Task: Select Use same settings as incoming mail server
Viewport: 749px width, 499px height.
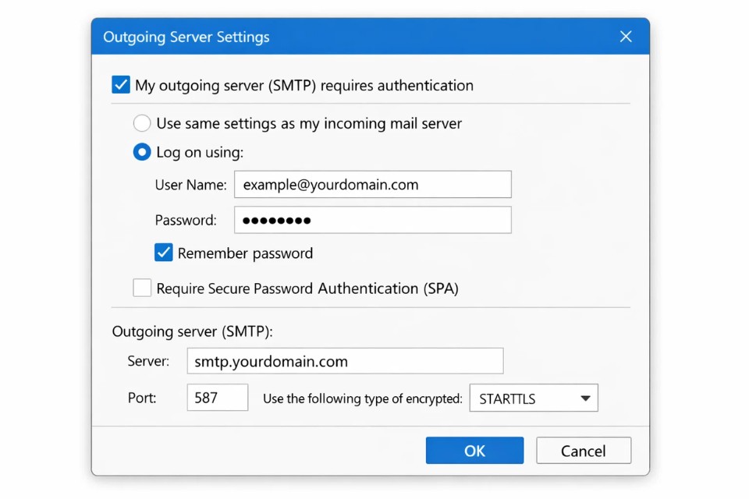Action: point(141,123)
